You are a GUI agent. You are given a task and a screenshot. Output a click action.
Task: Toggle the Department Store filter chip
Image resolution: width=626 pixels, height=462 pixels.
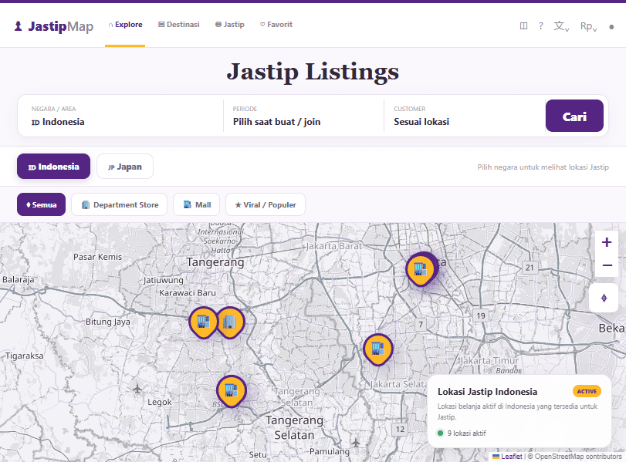pyautogui.click(x=120, y=204)
